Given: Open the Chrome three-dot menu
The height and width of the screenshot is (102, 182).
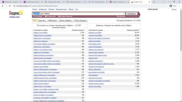Looking at the screenshot, I should click(x=179, y=6).
